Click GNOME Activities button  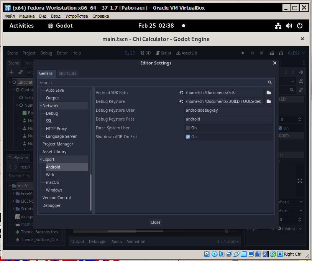(x=22, y=26)
